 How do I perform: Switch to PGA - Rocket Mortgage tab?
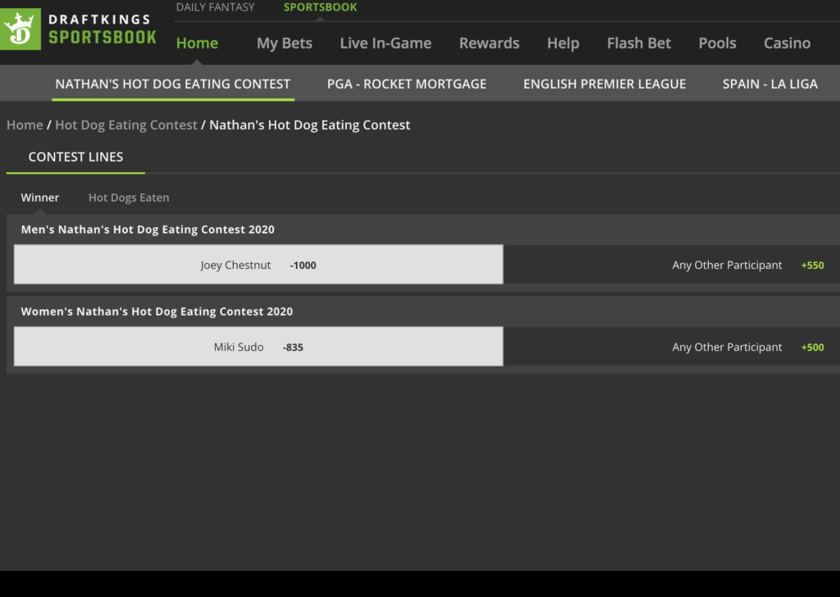406,84
